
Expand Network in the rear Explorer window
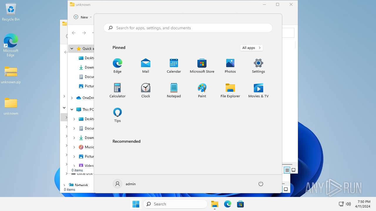pyautogui.click(x=64, y=185)
